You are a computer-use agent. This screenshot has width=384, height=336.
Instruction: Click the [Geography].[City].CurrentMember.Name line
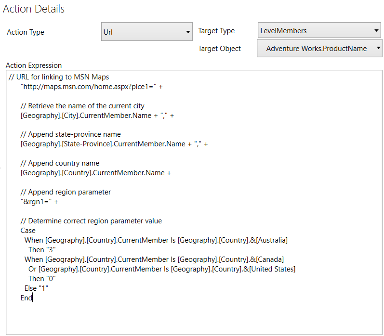tap(97, 116)
